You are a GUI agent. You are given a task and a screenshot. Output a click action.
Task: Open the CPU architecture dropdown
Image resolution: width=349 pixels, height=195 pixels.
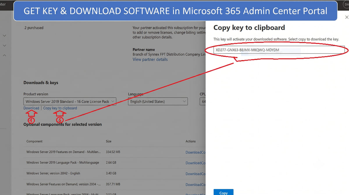click(x=203, y=102)
